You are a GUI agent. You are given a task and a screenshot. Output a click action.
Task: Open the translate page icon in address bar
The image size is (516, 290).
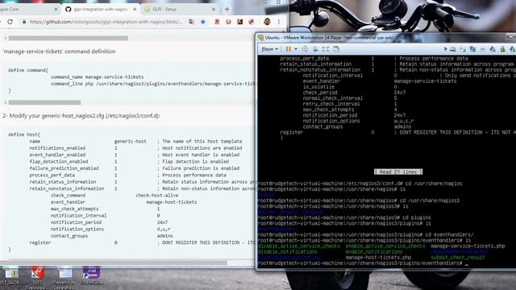192,22
